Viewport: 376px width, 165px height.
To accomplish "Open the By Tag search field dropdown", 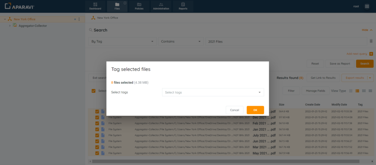I will 122,41.
